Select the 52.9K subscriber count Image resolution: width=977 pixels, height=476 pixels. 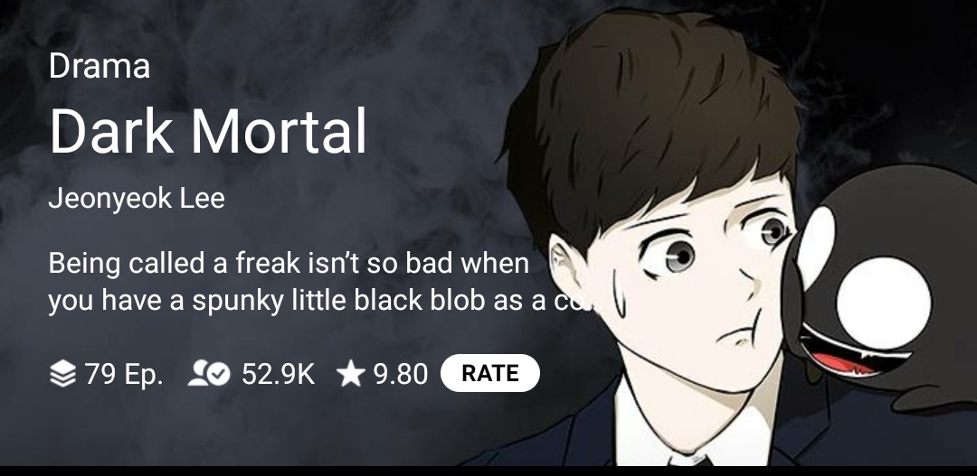[x=278, y=374]
